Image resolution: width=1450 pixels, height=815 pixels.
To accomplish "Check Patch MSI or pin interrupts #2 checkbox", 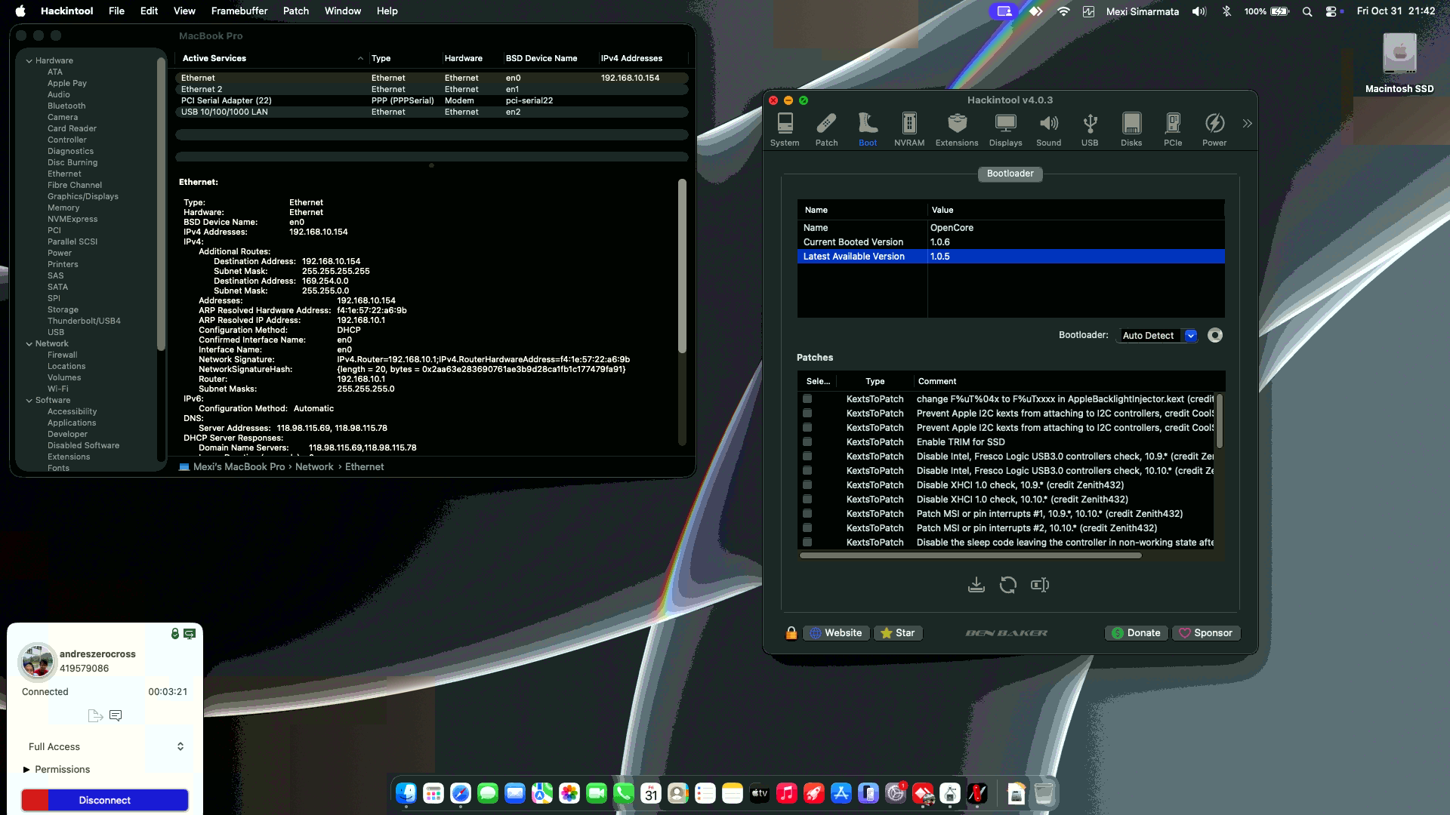I will pos(807,528).
